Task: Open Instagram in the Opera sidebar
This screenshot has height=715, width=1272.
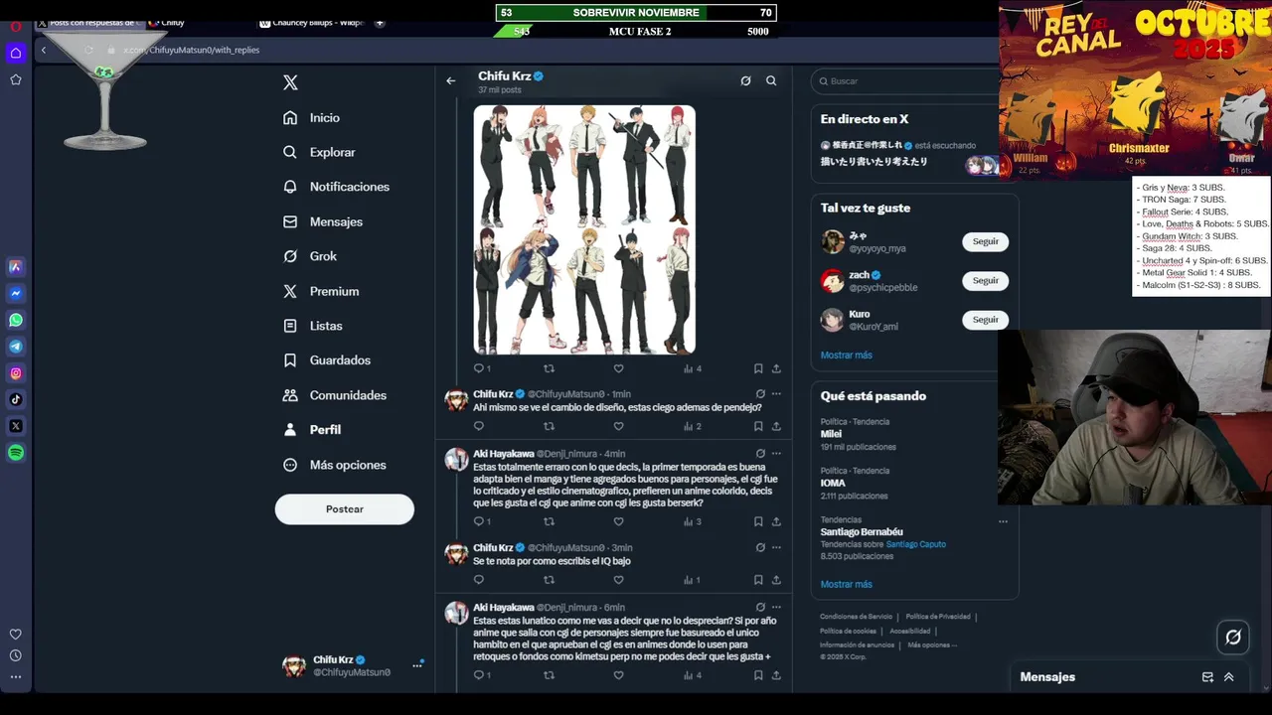Action: [x=16, y=373]
